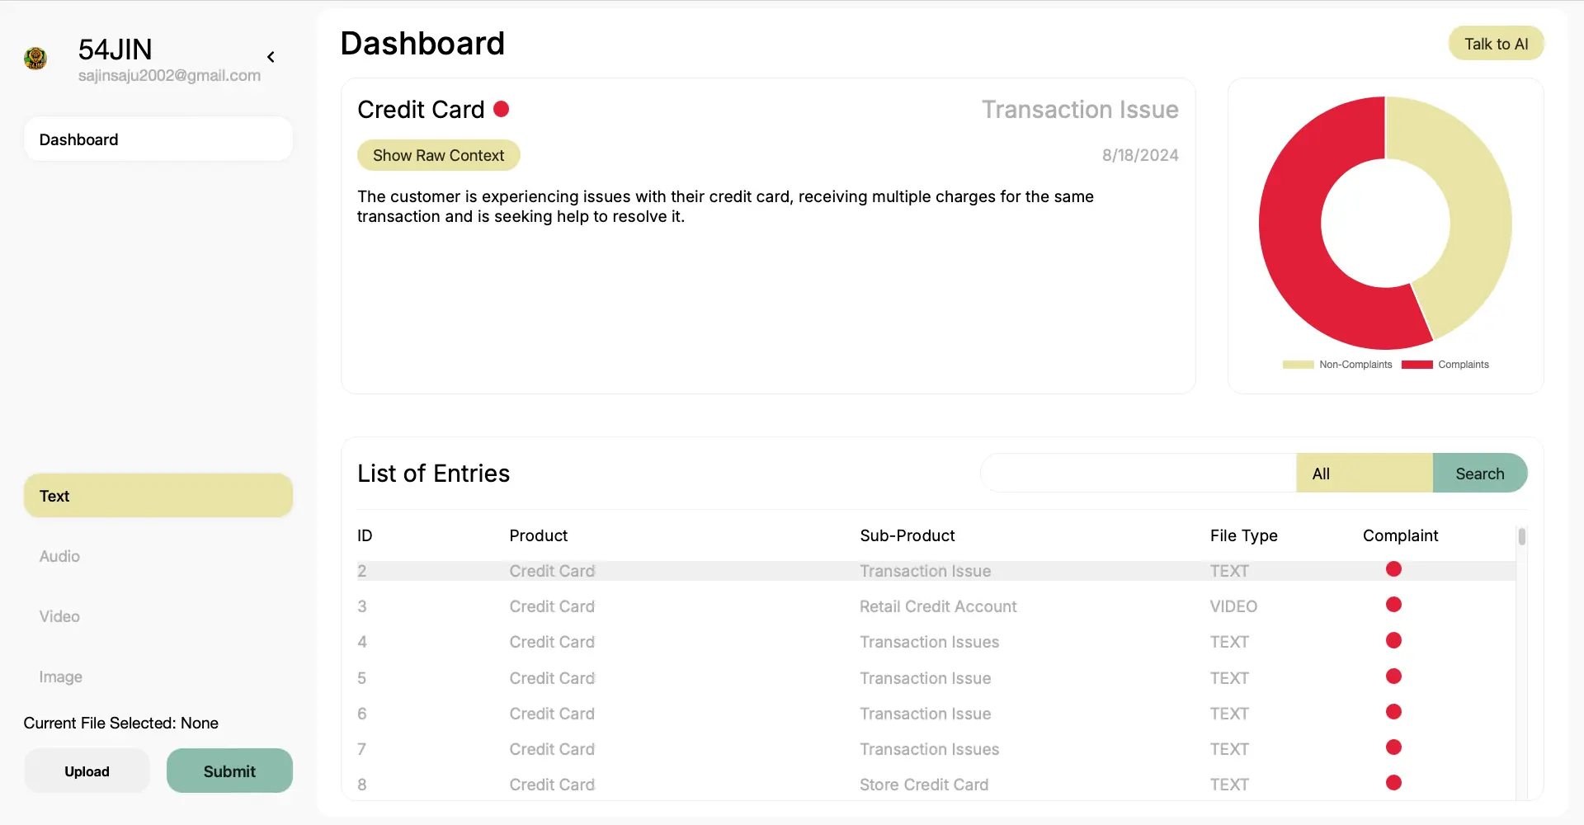Click the red complaint indicator for entry 7

[x=1393, y=747]
